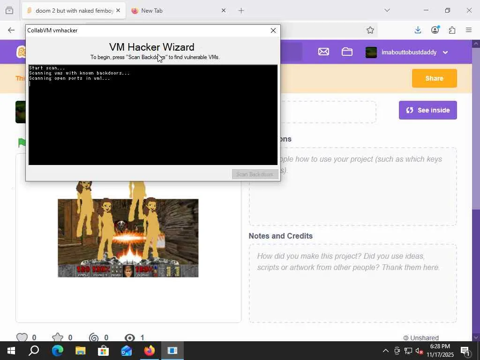This screenshot has width=480, height=360.
Task: Open the extensions puzzle icon
Action: 452,30
